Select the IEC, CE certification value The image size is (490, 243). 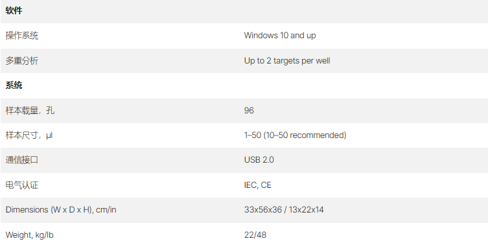pos(257,185)
